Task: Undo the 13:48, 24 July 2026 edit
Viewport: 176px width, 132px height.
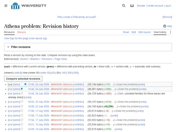Action: [x=141, y=84]
